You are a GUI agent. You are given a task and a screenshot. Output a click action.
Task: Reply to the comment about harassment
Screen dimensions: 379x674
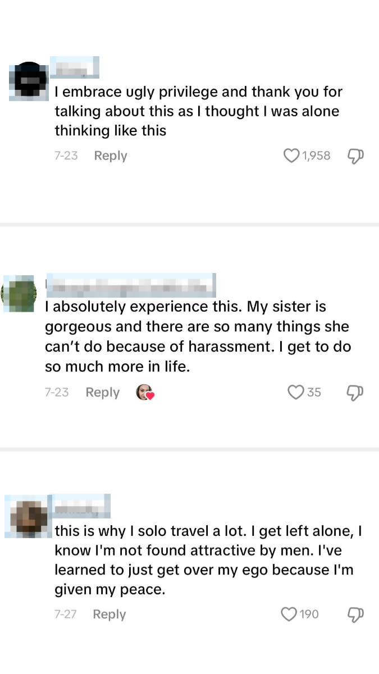pyautogui.click(x=102, y=392)
